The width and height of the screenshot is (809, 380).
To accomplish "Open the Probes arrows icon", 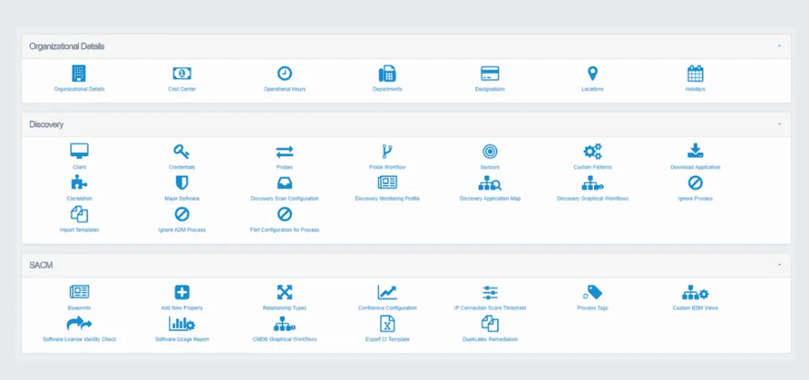I will (x=284, y=151).
